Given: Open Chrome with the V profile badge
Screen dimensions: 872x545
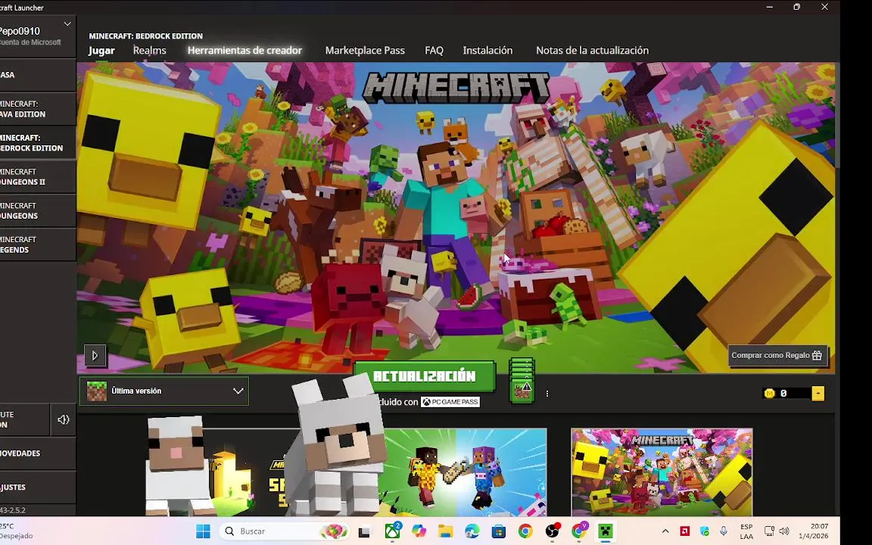Looking at the screenshot, I should click(x=579, y=531).
